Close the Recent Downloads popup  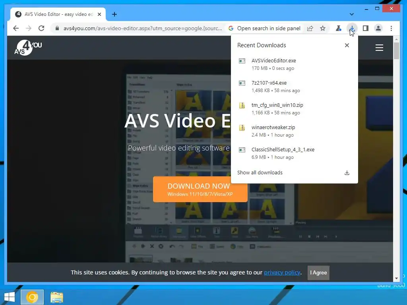click(347, 45)
